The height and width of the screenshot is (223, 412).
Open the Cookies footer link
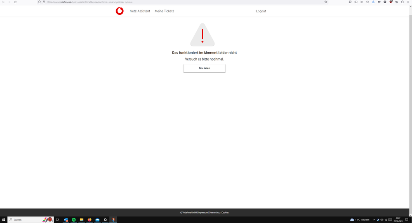(x=225, y=213)
